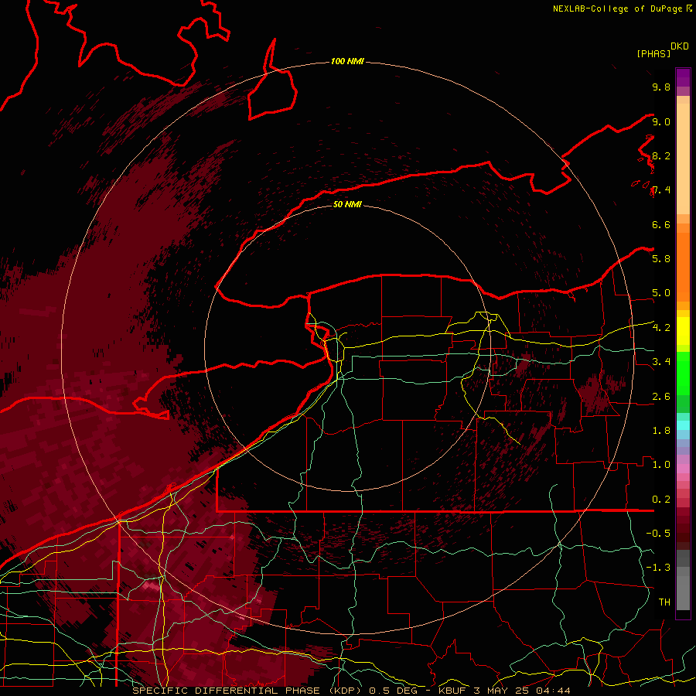Click the DKD product code label
The width and height of the screenshot is (696, 696).
[x=680, y=46]
